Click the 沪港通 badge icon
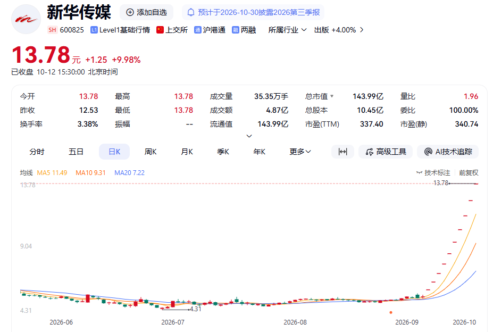Image resolution: width=493 pixels, height=332 pixels. click(198, 30)
